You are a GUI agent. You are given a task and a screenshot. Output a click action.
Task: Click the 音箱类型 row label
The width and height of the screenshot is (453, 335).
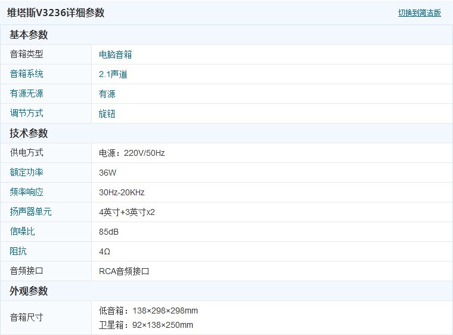(x=26, y=54)
